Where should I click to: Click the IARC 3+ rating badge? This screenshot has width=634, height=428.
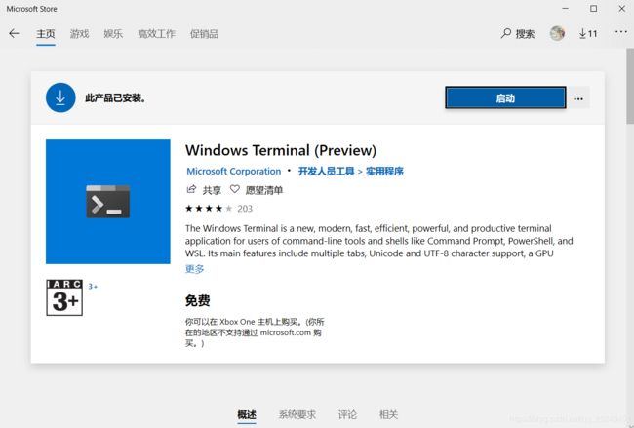pos(64,297)
